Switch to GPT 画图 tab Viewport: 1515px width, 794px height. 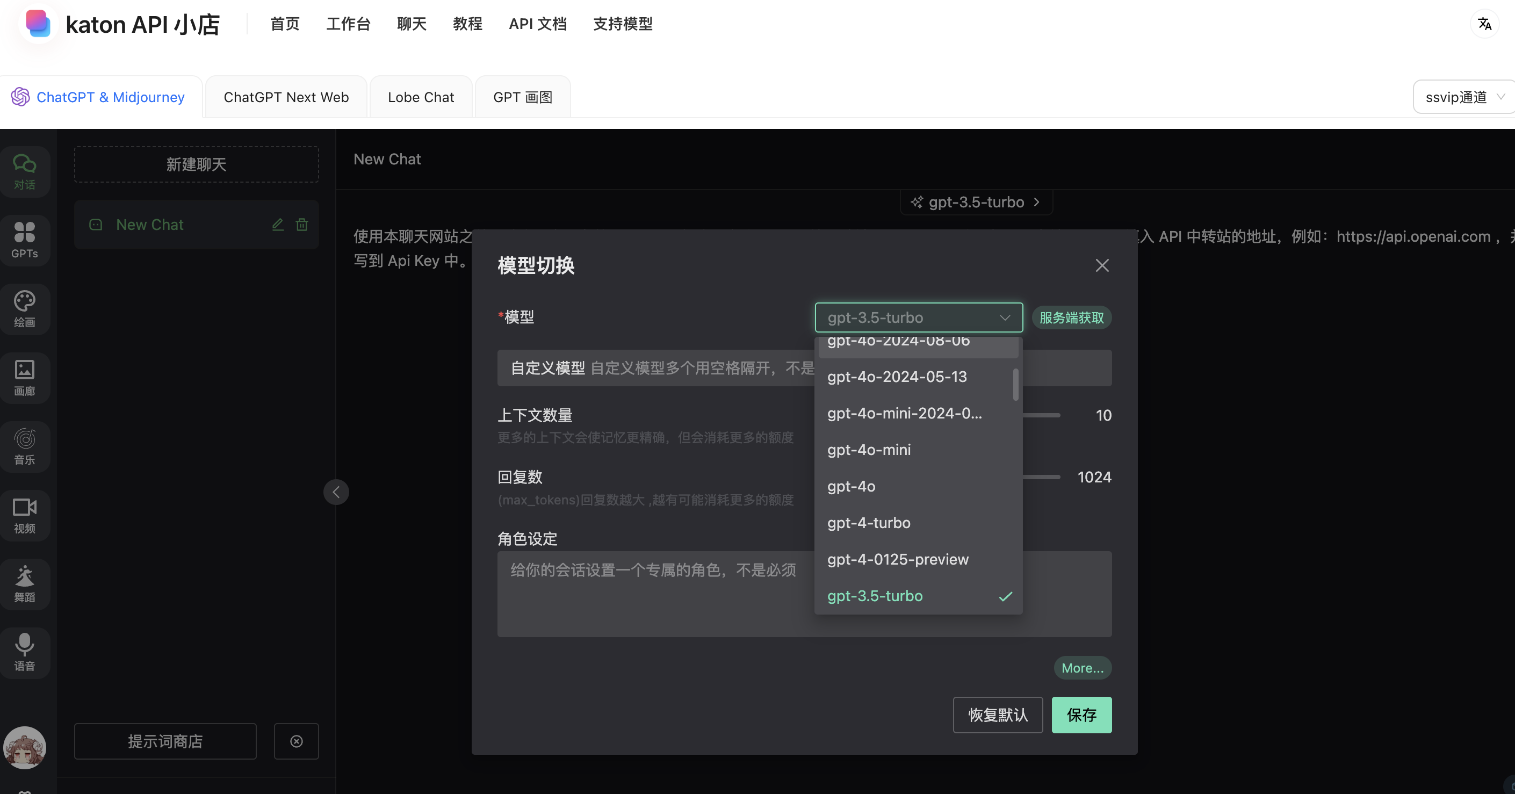tap(523, 97)
